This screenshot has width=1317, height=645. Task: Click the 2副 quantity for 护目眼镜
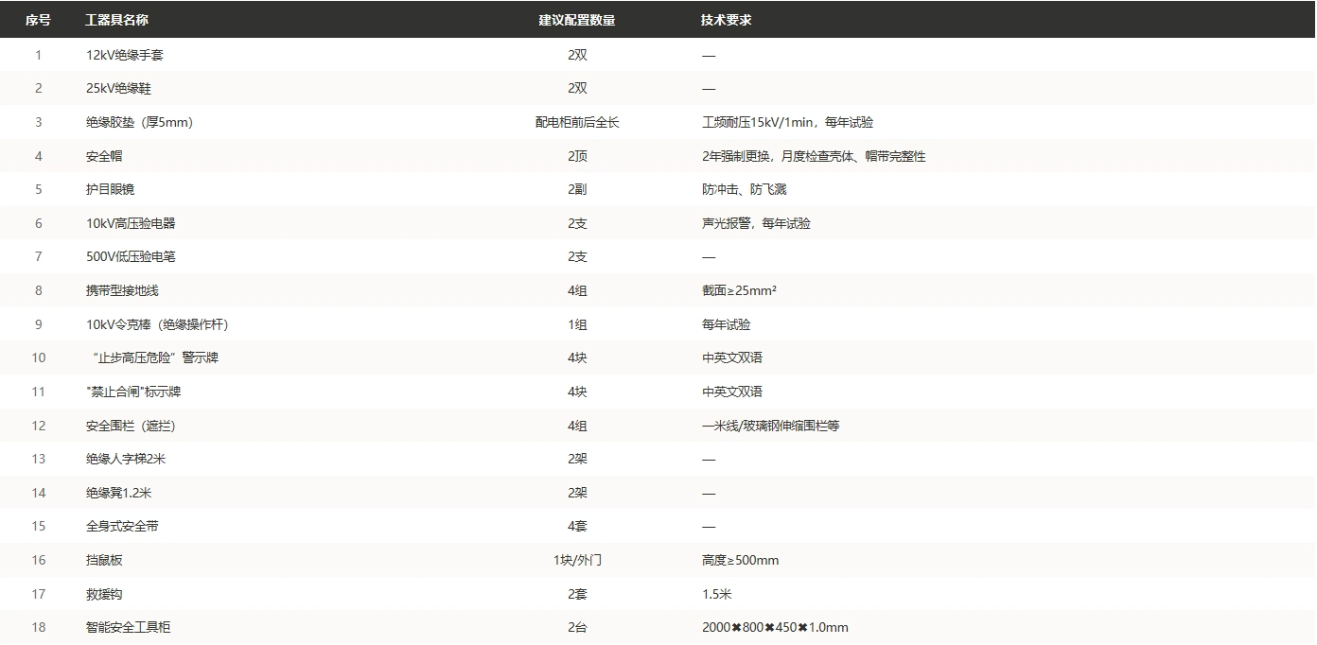click(x=577, y=189)
